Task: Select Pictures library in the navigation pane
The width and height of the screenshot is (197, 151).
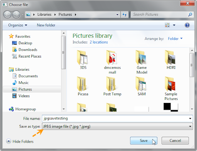Action: pos(32,89)
